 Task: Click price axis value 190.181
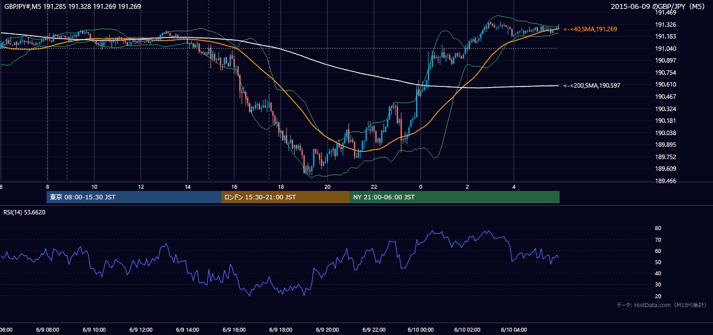(x=666, y=121)
